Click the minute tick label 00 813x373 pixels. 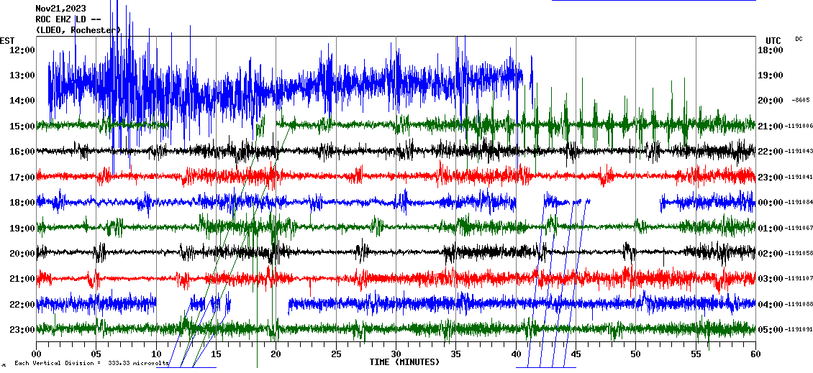[36, 354]
